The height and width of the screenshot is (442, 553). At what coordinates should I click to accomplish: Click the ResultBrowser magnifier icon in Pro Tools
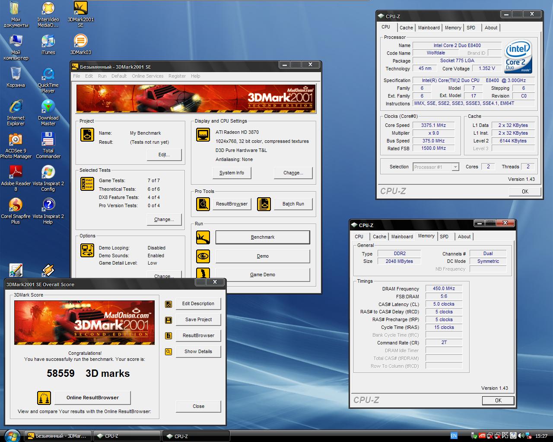pyautogui.click(x=203, y=204)
